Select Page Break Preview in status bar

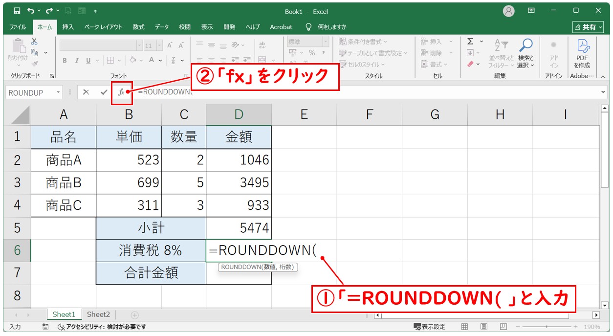point(503,327)
